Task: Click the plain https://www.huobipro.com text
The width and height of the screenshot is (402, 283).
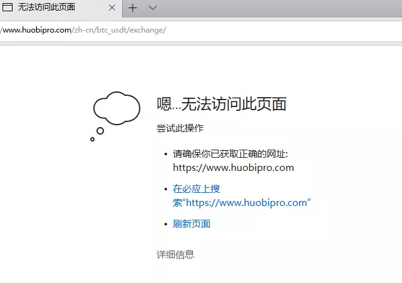Action: (x=234, y=168)
